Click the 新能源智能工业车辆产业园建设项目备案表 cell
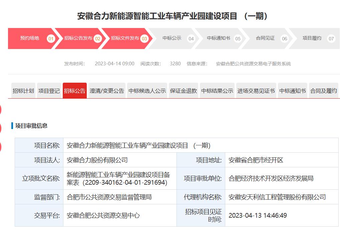340x238 pixels. [120, 178]
